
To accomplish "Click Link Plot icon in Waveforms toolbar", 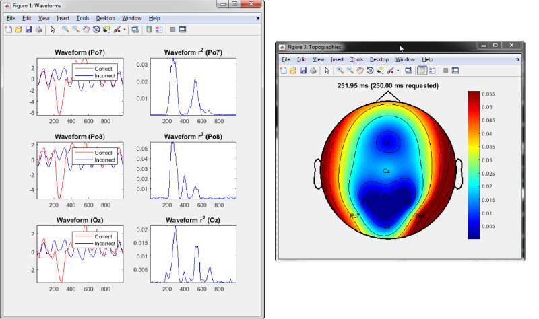I will (135, 30).
